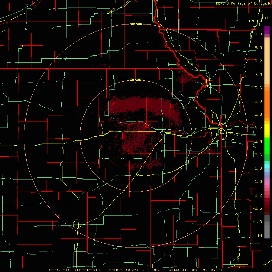272x272 pixels.
Task: Pick the pink band beside 1.0
Action: coord(267,183)
